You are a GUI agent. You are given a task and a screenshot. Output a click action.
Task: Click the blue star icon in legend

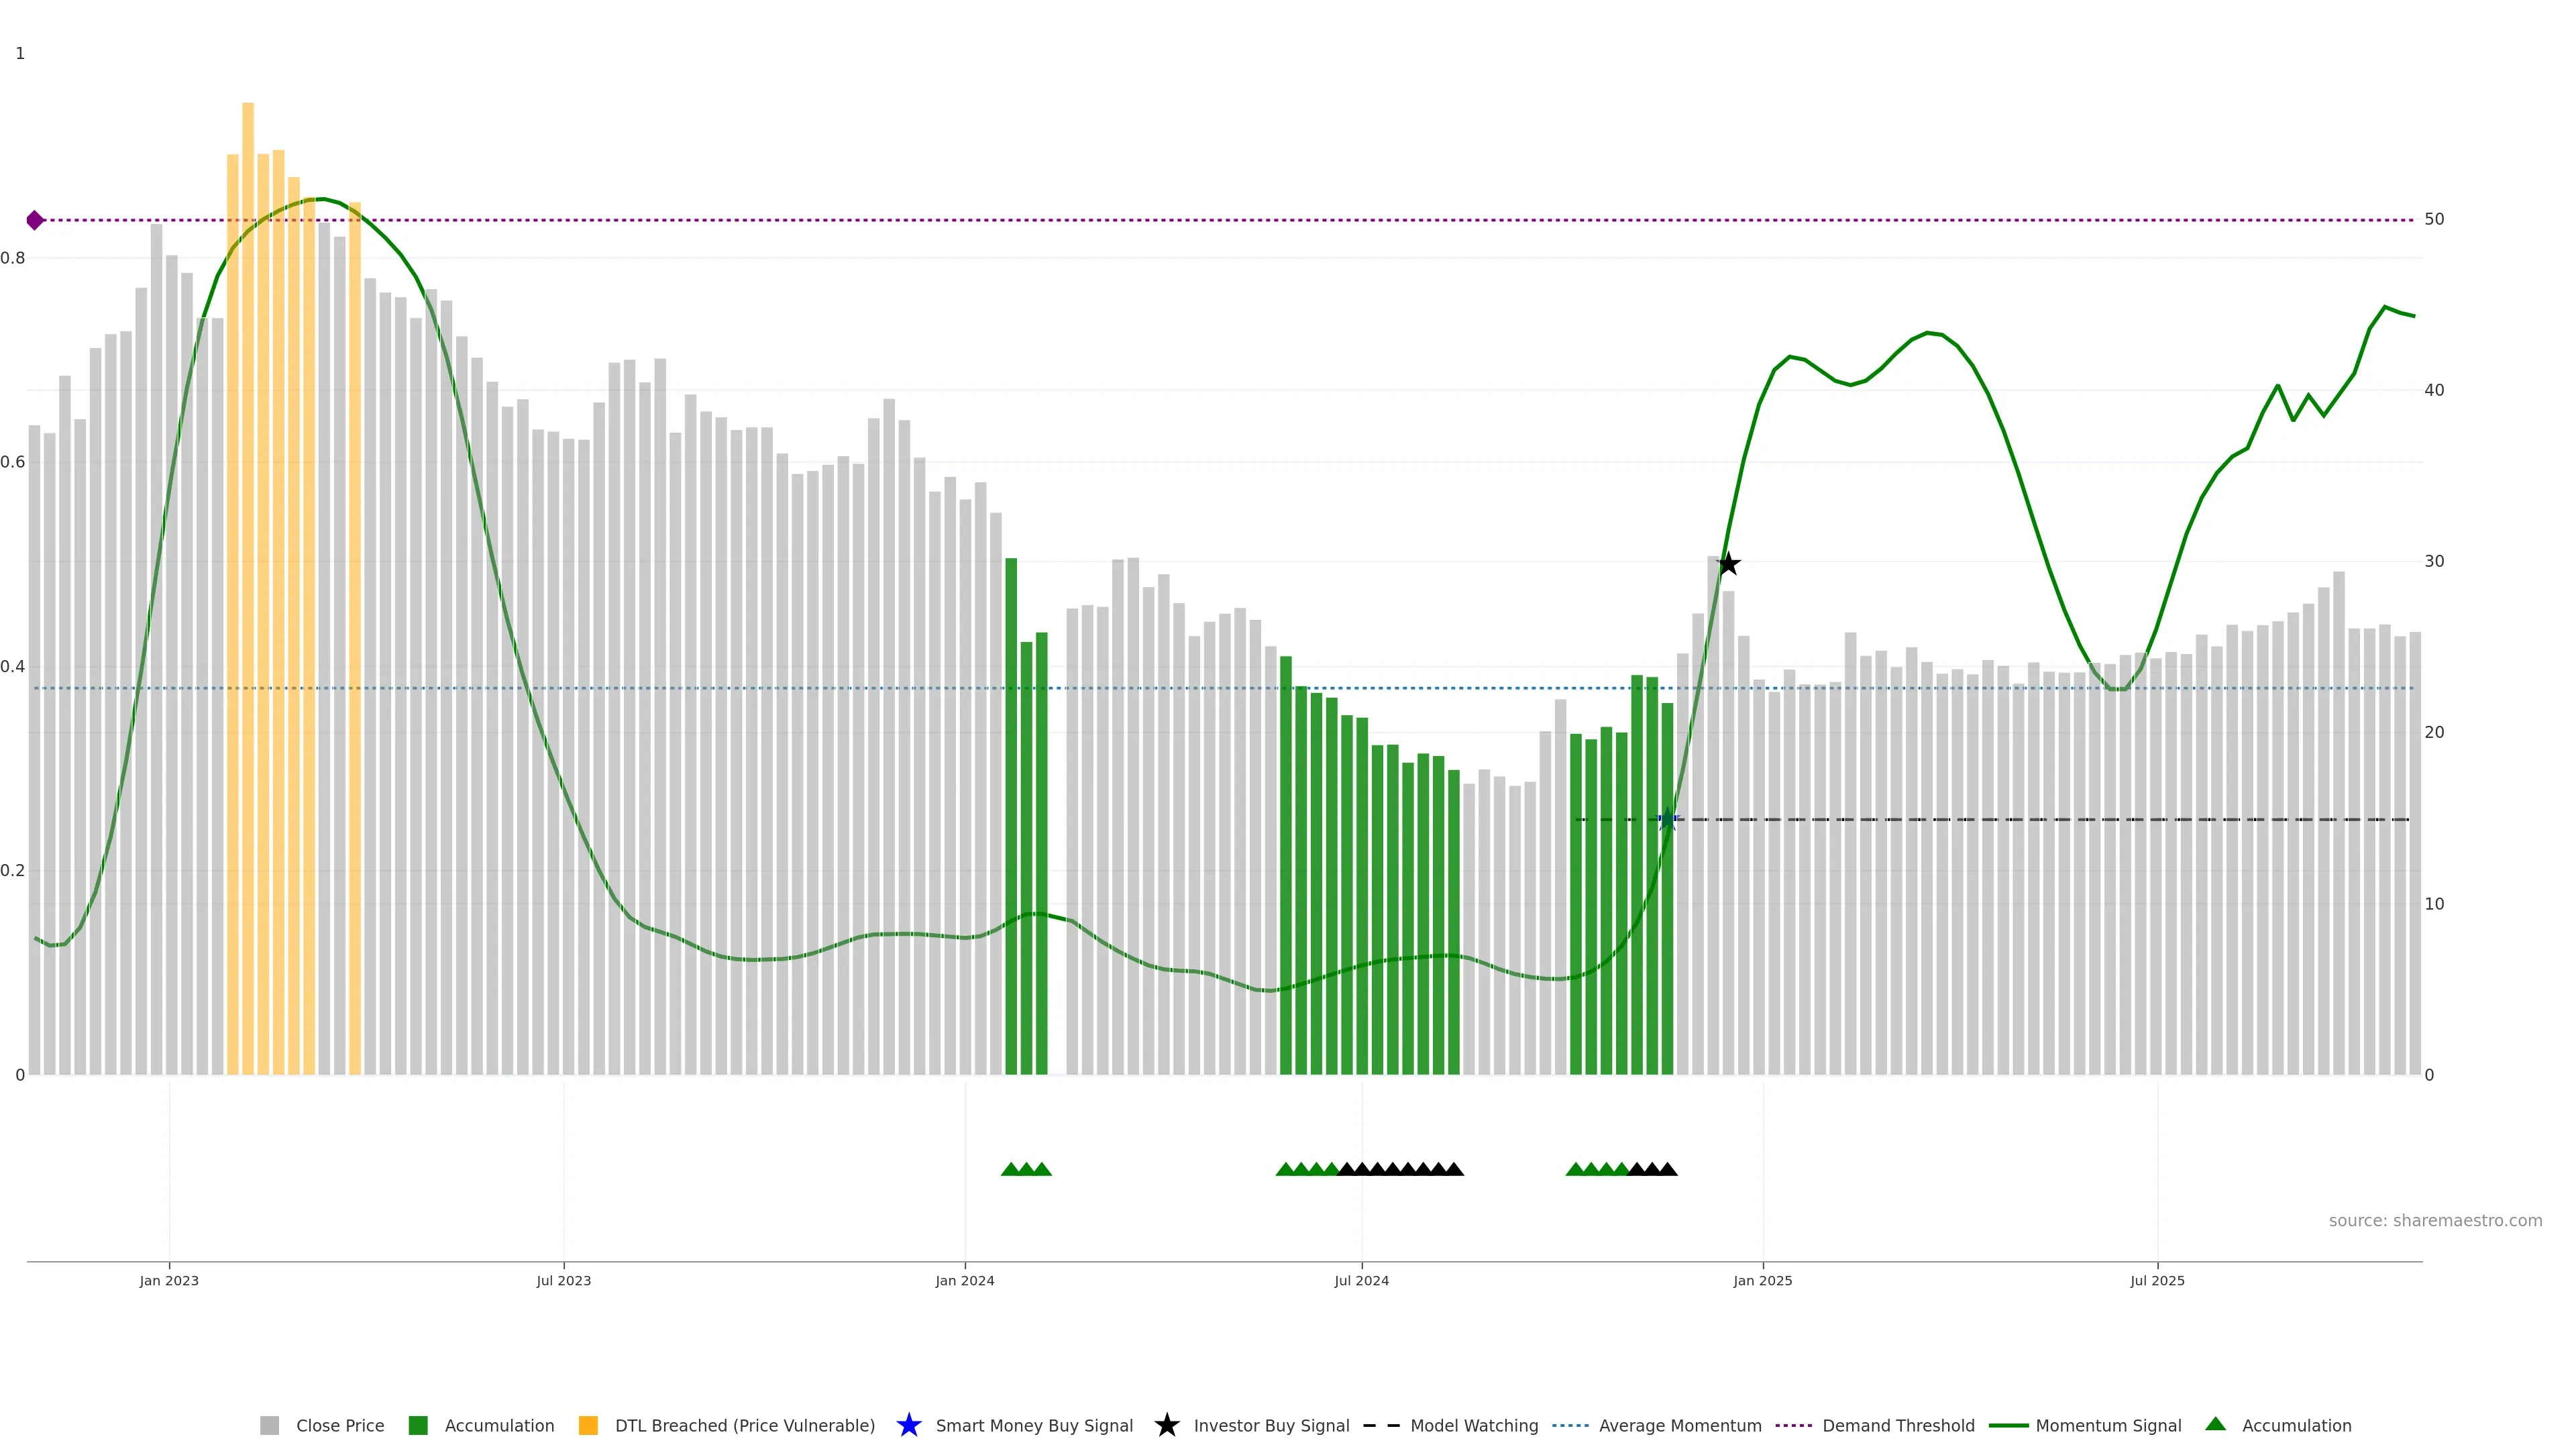pyautogui.click(x=908, y=1425)
